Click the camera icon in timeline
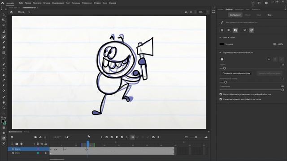Screen dimensions: 287x161 coord(36,137)
